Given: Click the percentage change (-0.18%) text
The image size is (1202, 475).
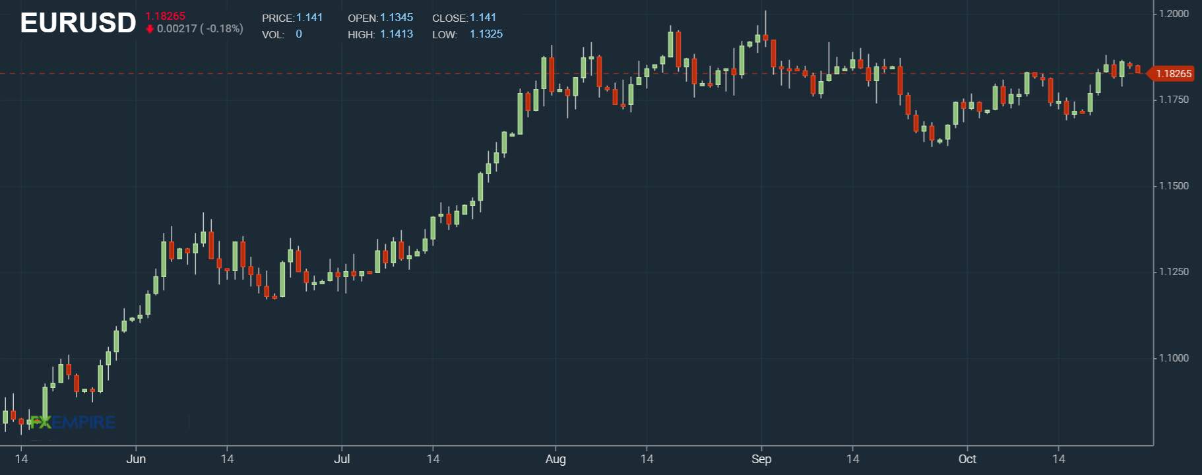Looking at the screenshot, I should point(222,29).
